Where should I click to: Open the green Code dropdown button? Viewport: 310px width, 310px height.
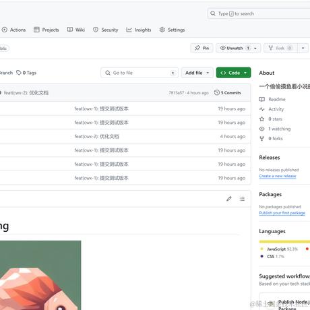pos(234,73)
